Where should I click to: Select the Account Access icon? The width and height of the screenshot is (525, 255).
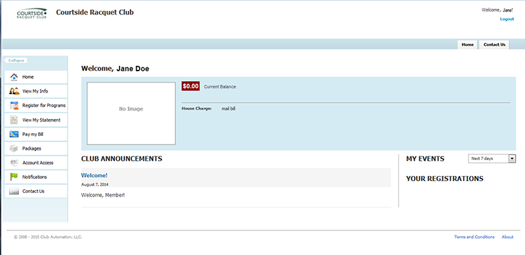(14, 163)
